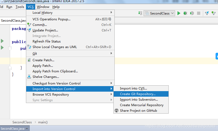Choose Create Git Repository... submenu item
This screenshot has width=218, height=131.
[141, 94]
